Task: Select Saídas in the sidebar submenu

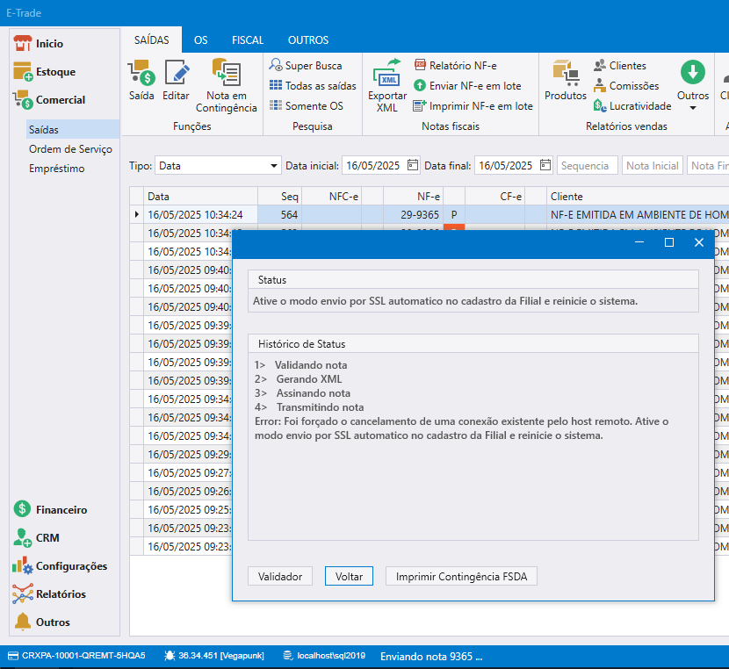Action: pos(73,129)
